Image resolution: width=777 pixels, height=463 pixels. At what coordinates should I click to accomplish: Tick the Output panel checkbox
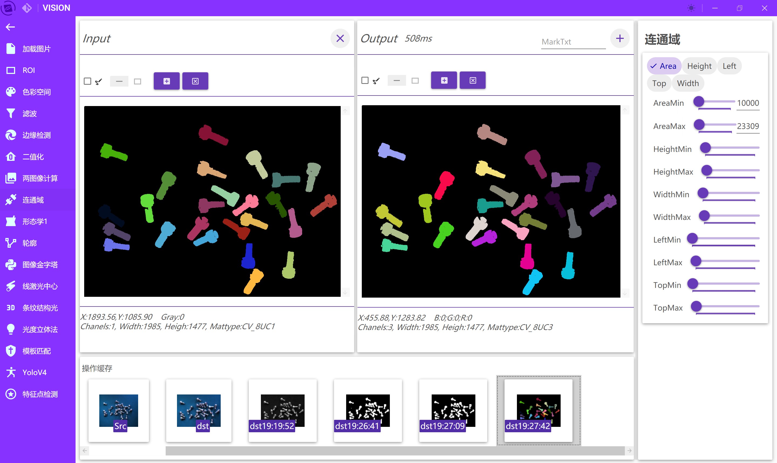point(365,80)
